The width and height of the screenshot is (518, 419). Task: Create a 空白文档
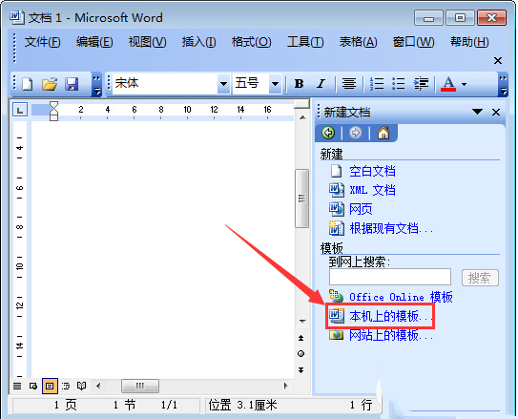372,171
